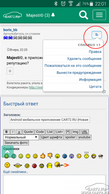The height and width of the screenshot is (194, 109).
Task: Toggle the post options menu icon
Action: click(x=97, y=35)
